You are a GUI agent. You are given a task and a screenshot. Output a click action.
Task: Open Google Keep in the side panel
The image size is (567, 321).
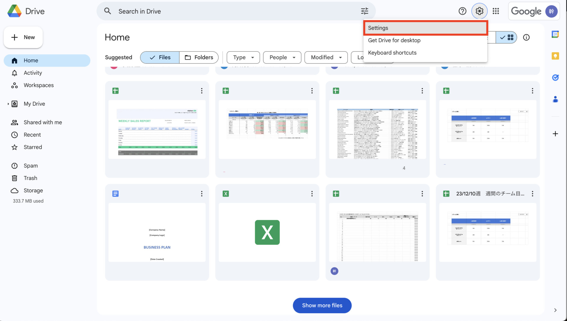coord(555,56)
